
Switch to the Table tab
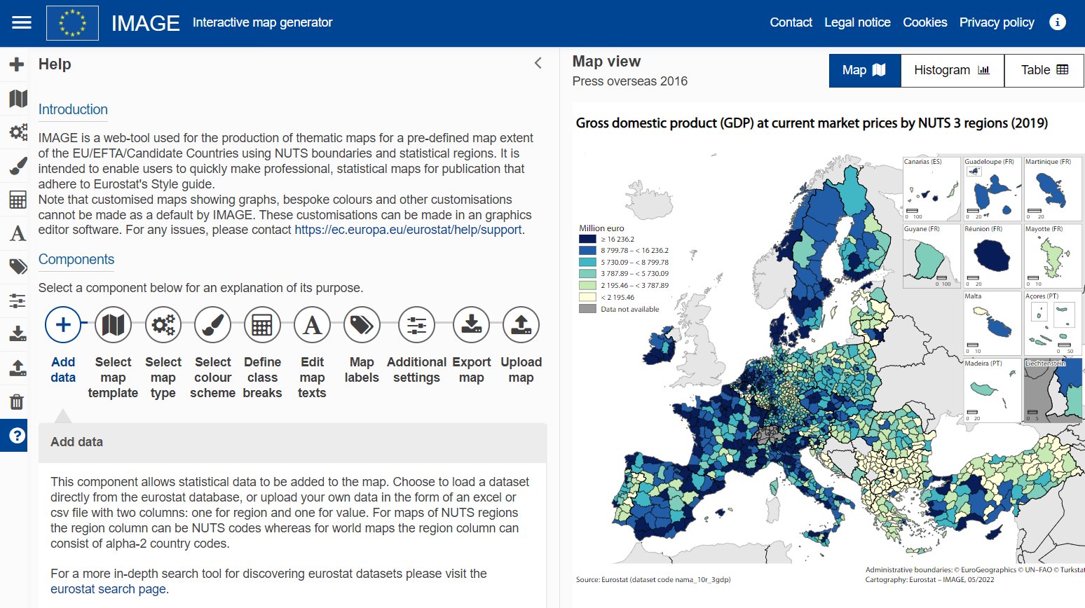[x=1044, y=71]
